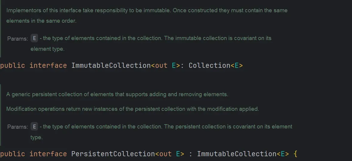Click the E badge in the ImmutableCollection Params

pos(34,39)
